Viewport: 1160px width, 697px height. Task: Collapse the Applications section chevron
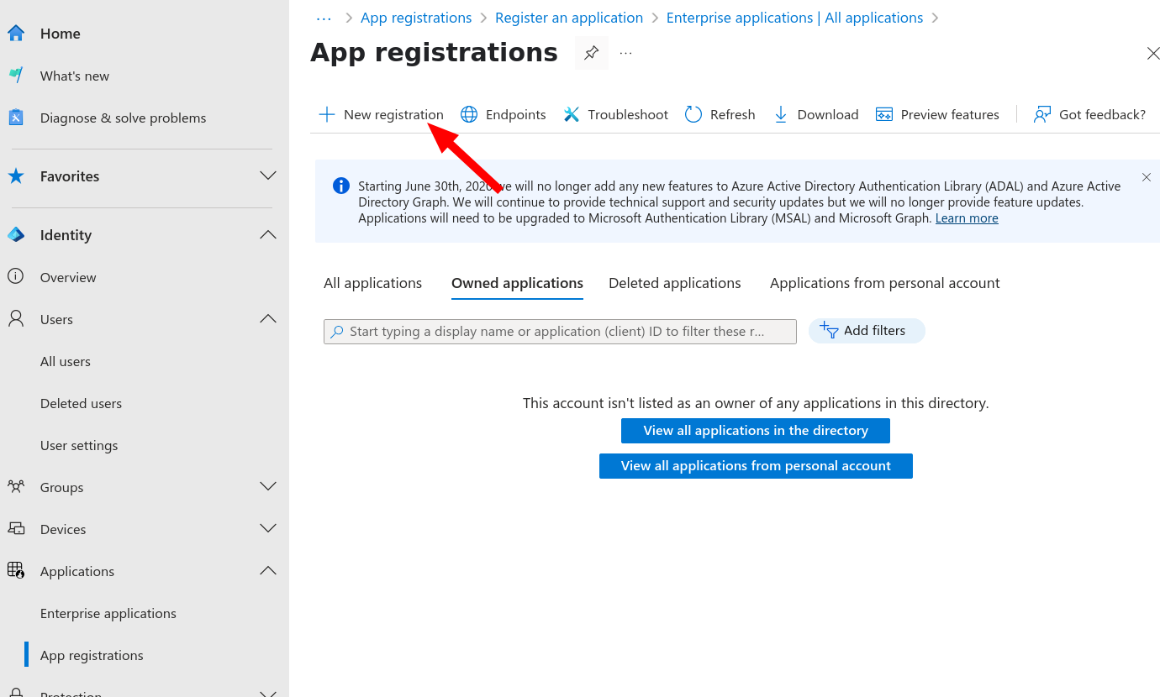coord(268,571)
